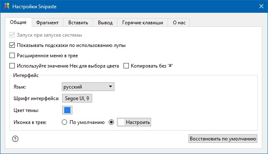268x154 pixels.
Task: Click the 'Segoe UI, 9' font button
Action: point(77,98)
